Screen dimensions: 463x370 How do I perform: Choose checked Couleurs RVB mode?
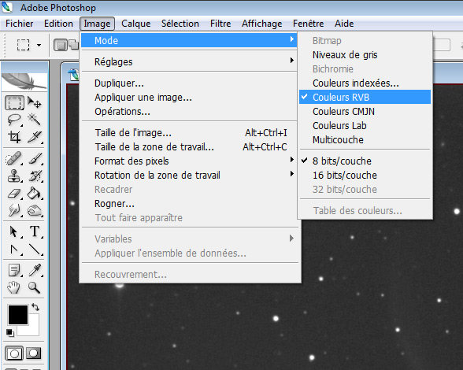tap(365, 97)
